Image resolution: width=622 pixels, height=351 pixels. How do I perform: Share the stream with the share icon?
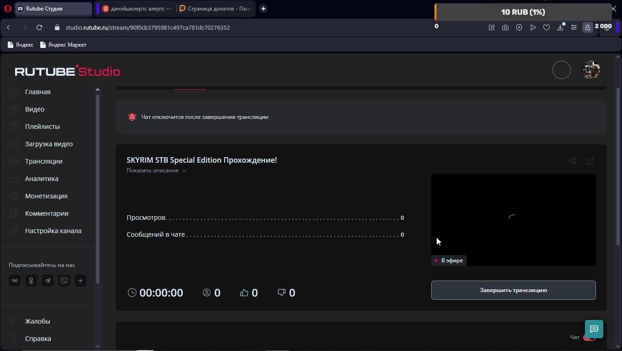[572, 161]
